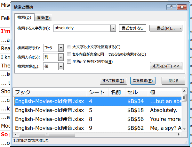Open the 書式(M) button's dropdown arrow
This screenshot has height=147, width=192.
pos(180,28)
